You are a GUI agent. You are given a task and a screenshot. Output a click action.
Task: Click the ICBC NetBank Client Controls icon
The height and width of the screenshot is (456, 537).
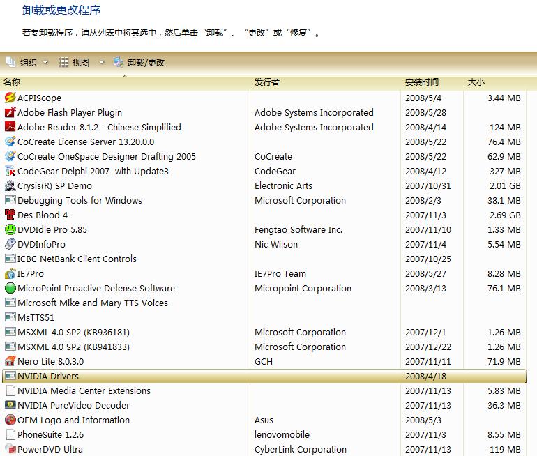click(x=10, y=259)
